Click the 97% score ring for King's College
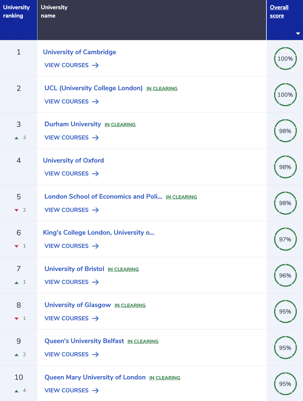This screenshot has width=303, height=401. tap(285, 239)
